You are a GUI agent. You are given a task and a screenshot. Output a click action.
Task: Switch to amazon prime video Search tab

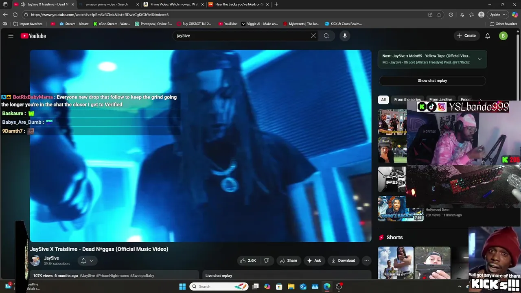[107, 4]
